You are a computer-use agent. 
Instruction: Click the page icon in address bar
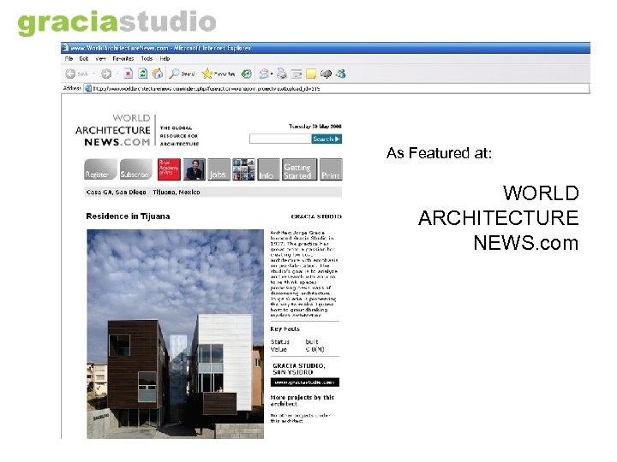pos(88,88)
